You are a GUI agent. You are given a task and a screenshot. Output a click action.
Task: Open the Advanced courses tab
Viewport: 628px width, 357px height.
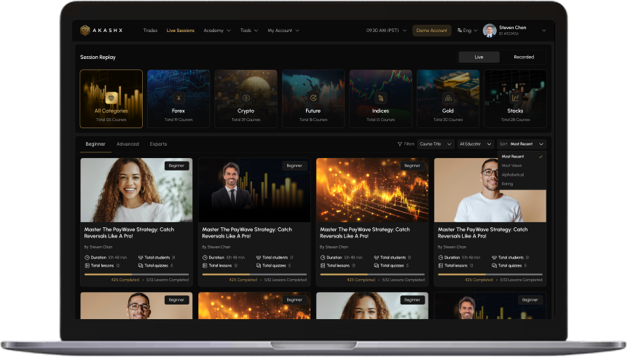127,144
